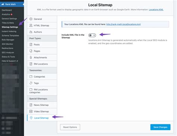Click the Categories folder icon
This screenshot has height=136, width=177.
coord(31,76)
